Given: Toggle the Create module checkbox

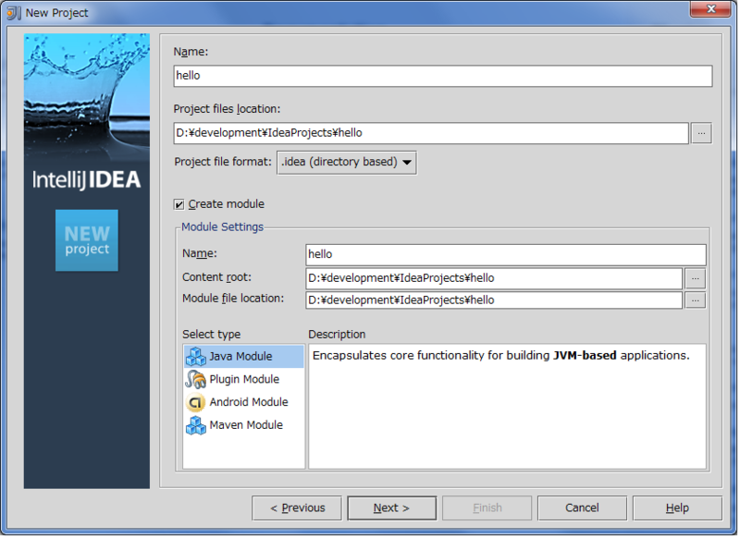Looking at the screenshot, I should (x=179, y=204).
